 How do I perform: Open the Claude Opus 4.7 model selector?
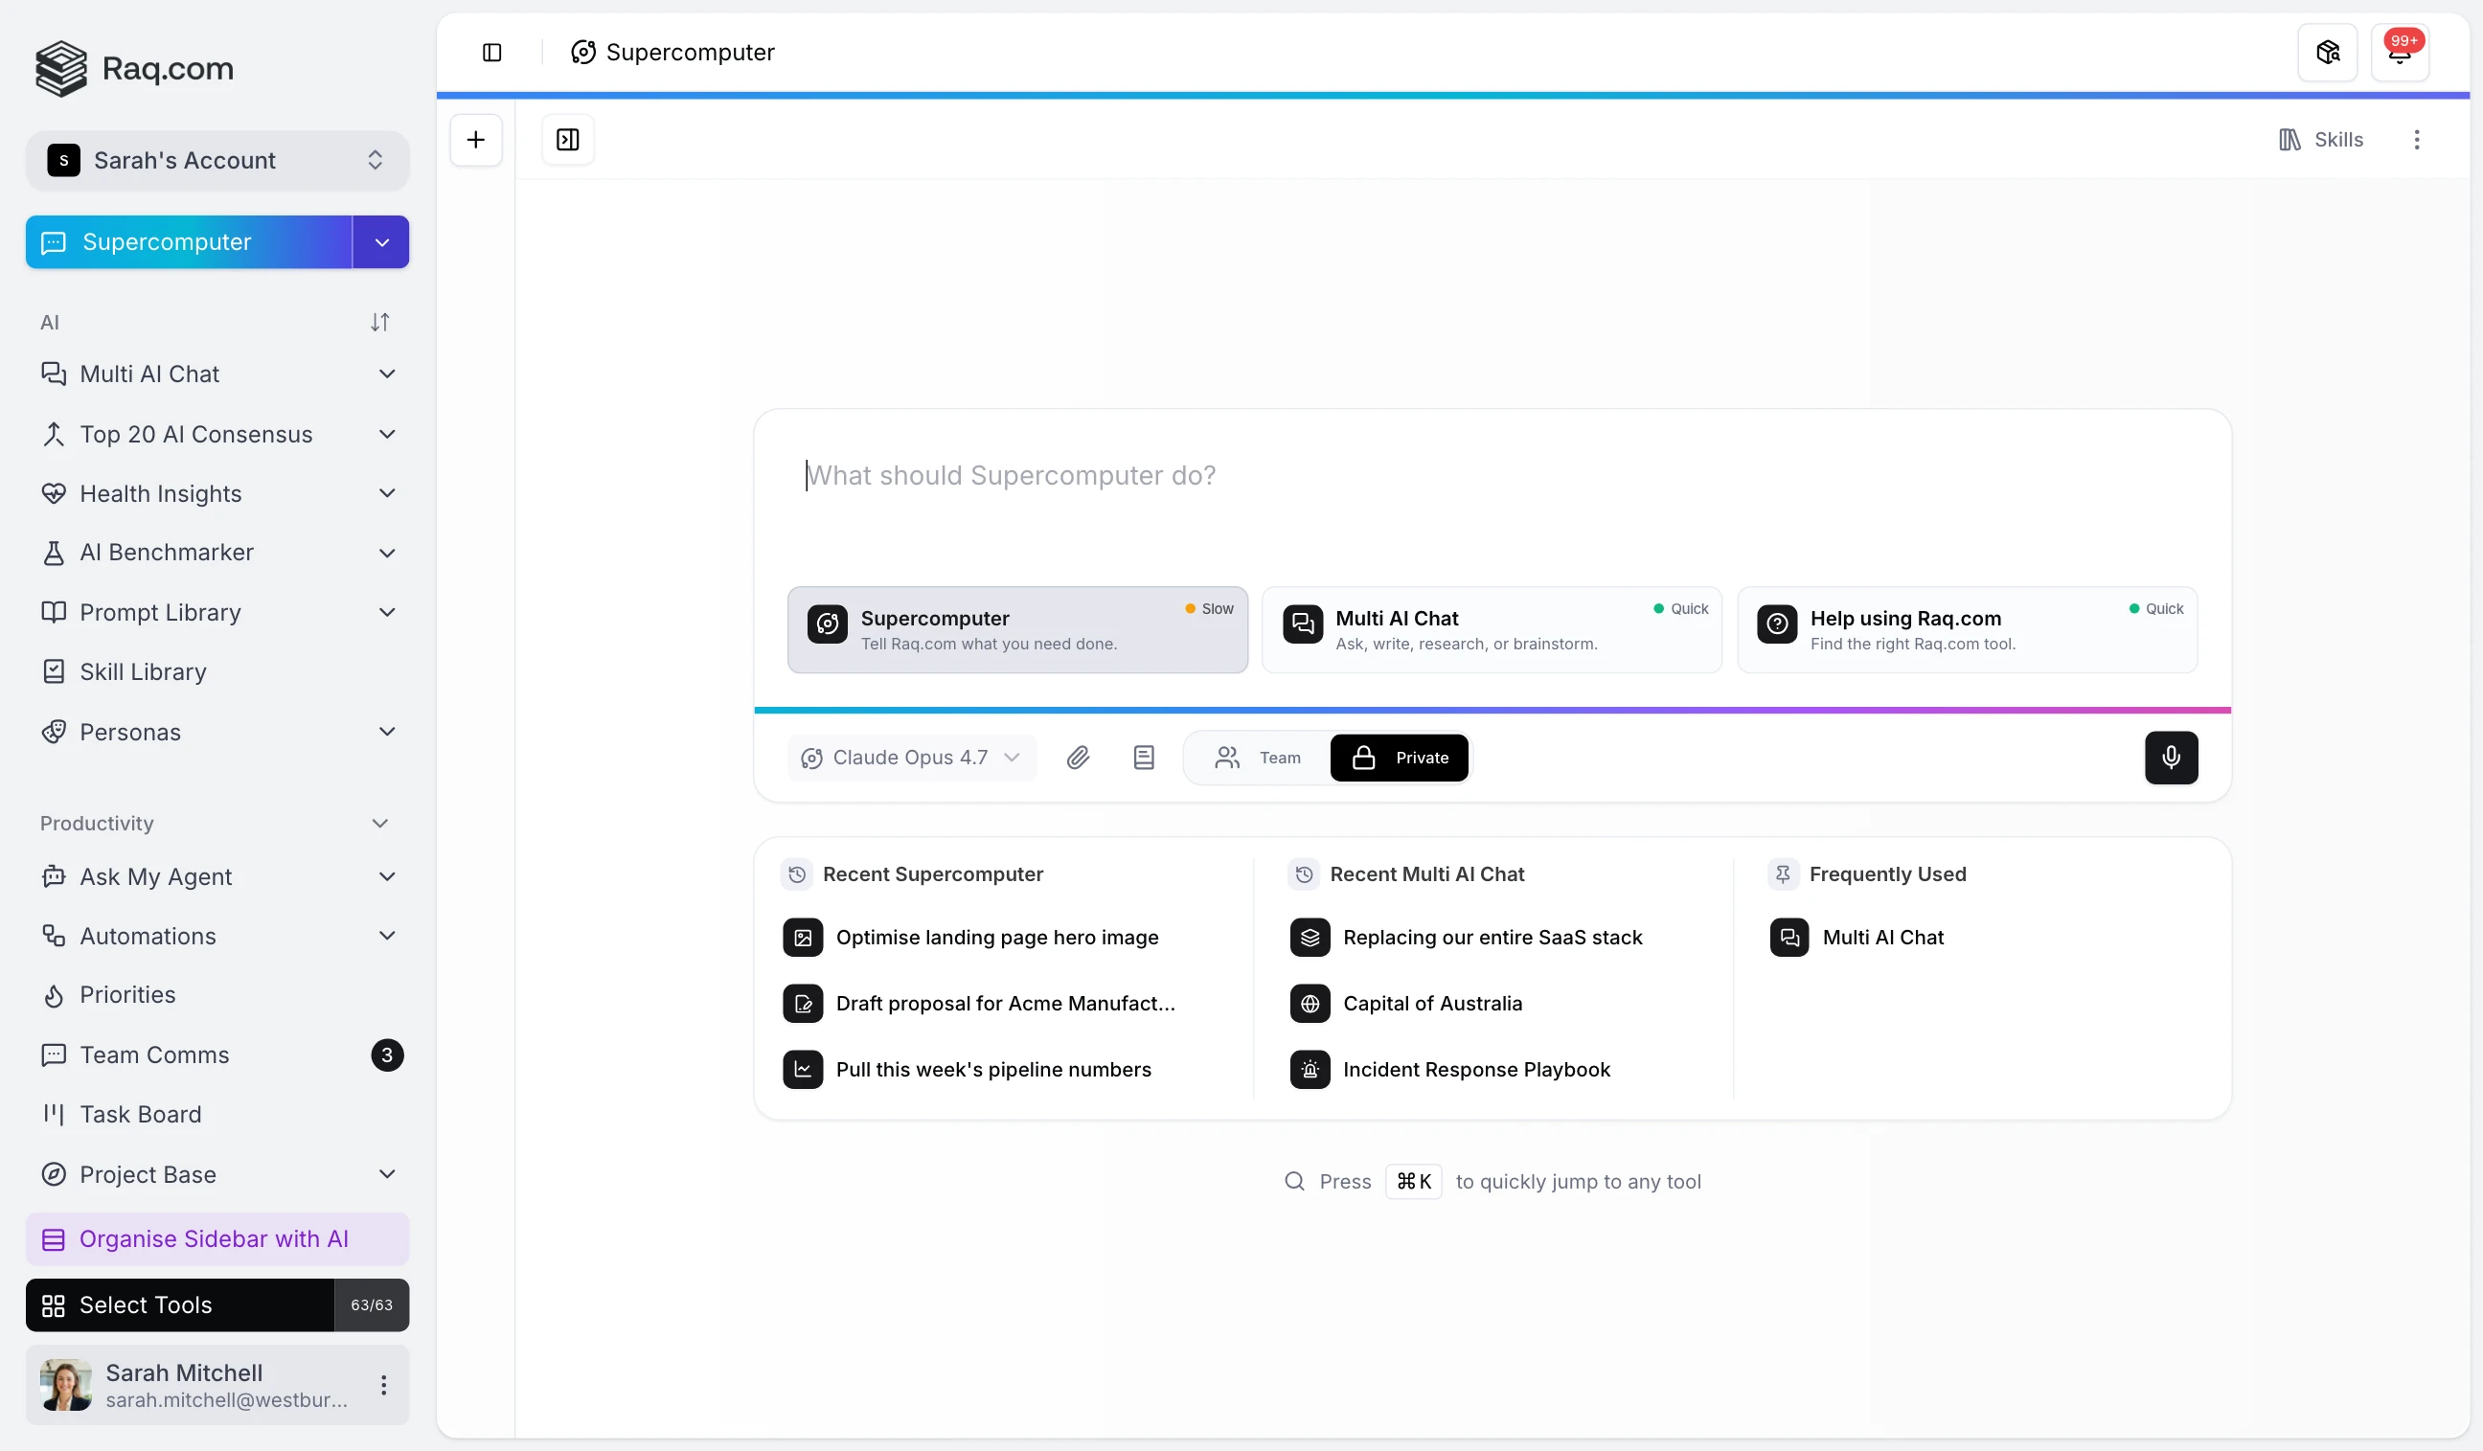pyautogui.click(x=911, y=758)
